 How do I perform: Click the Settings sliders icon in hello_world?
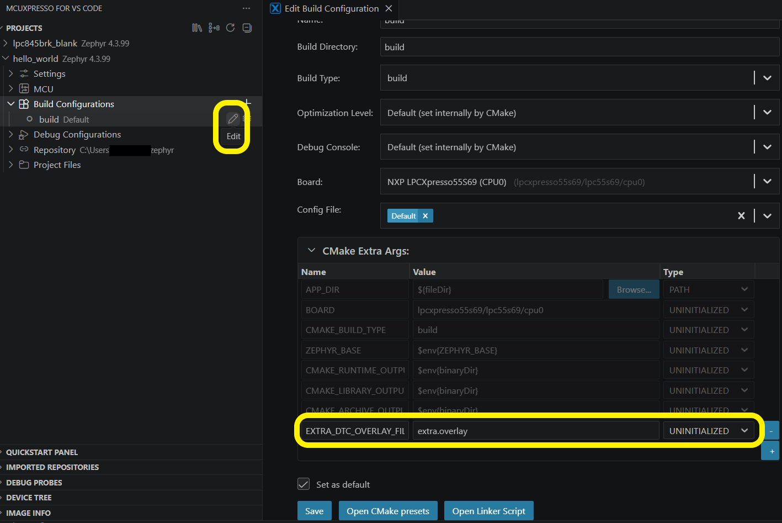(24, 73)
